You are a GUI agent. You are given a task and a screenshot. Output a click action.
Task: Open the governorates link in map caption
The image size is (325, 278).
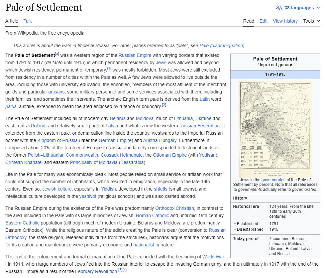pyautogui.click(x=273, y=180)
